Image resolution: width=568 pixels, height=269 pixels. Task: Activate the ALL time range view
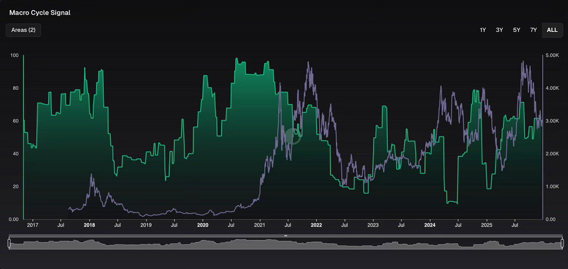point(552,30)
